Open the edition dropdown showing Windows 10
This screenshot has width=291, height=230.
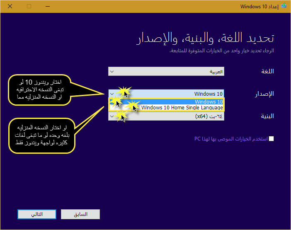click(x=166, y=94)
